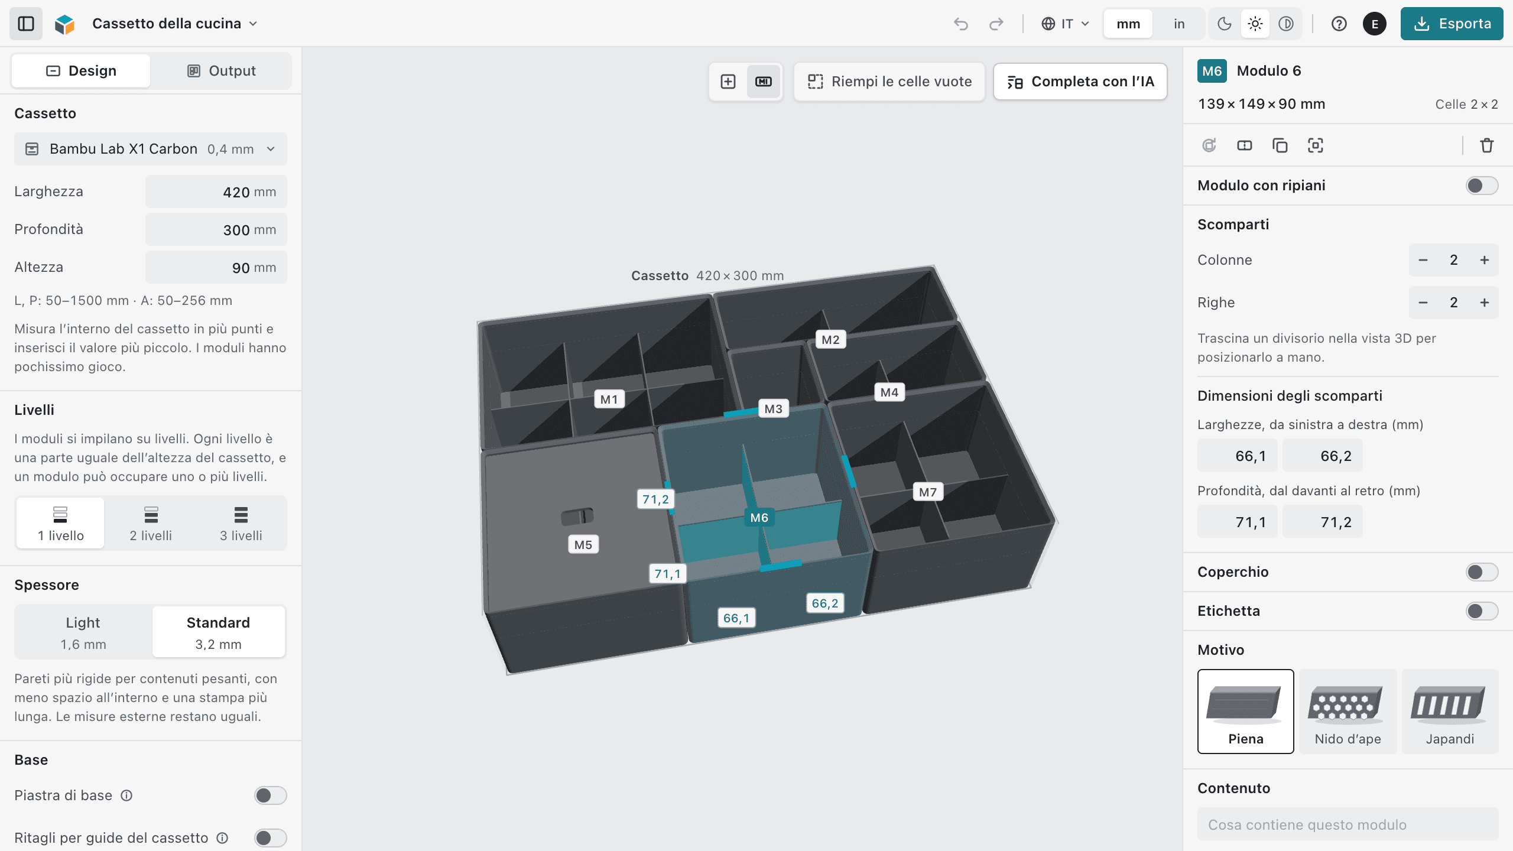Open the IT language dropdown
The height and width of the screenshot is (851, 1513).
pos(1065,24)
